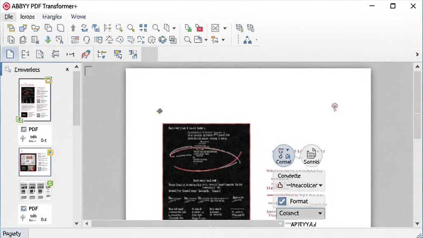This screenshot has height=238, width=423.
Task: Click the magnifier icon in second toolbar row
Action: [188, 40]
